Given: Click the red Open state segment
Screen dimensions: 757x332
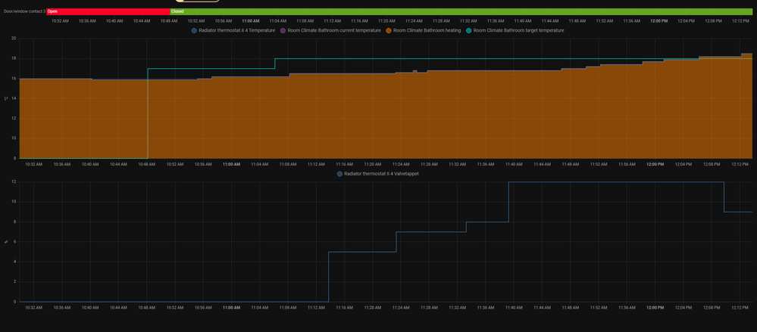Looking at the screenshot, I should 108,11.
